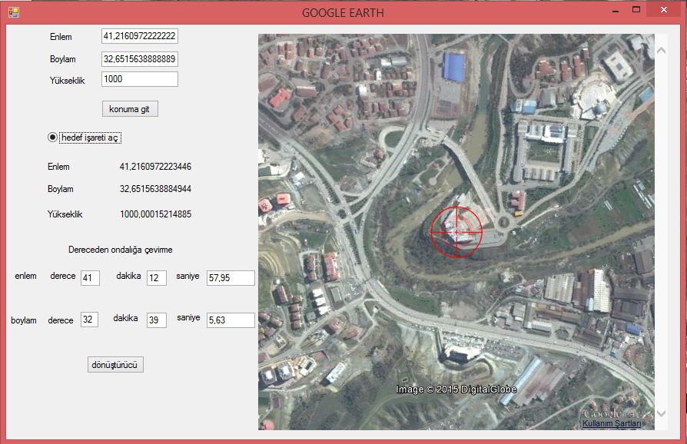Image resolution: width=687 pixels, height=444 pixels.
Task: Click the Enlem value 41,2160972223446
Action: tap(155, 167)
